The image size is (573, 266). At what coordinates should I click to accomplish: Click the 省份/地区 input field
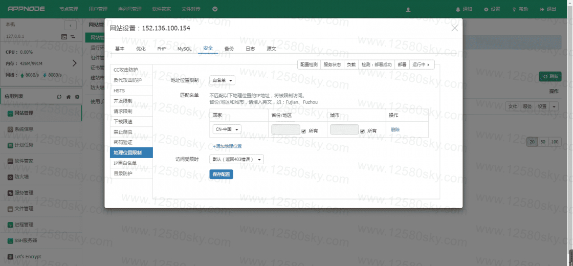click(x=286, y=129)
